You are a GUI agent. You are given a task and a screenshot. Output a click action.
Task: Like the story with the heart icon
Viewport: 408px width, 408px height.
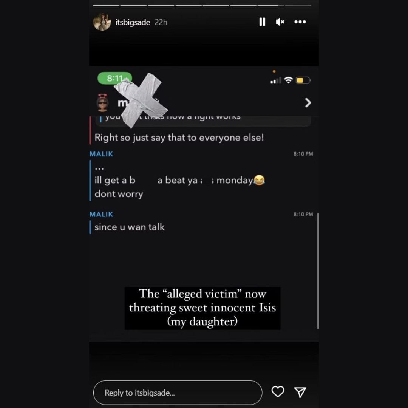point(278,392)
